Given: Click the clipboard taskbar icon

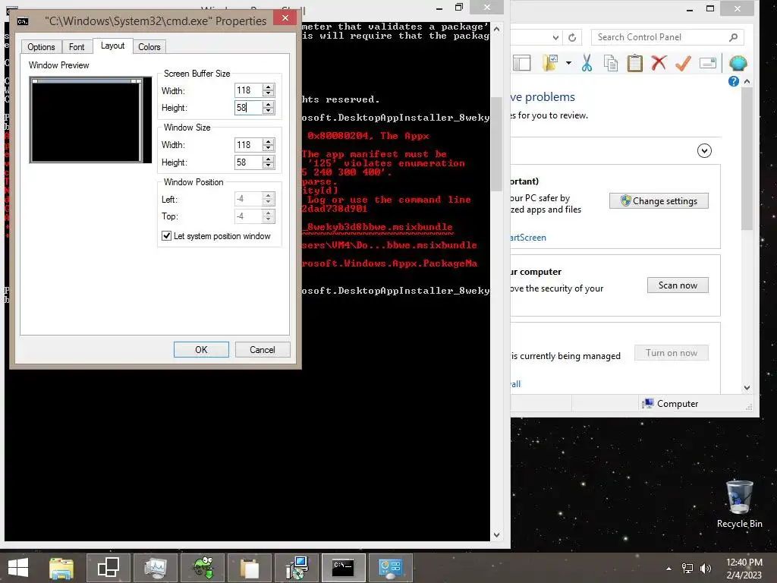Looking at the screenshot, I should pyautogui.click(x=250, y=568).
